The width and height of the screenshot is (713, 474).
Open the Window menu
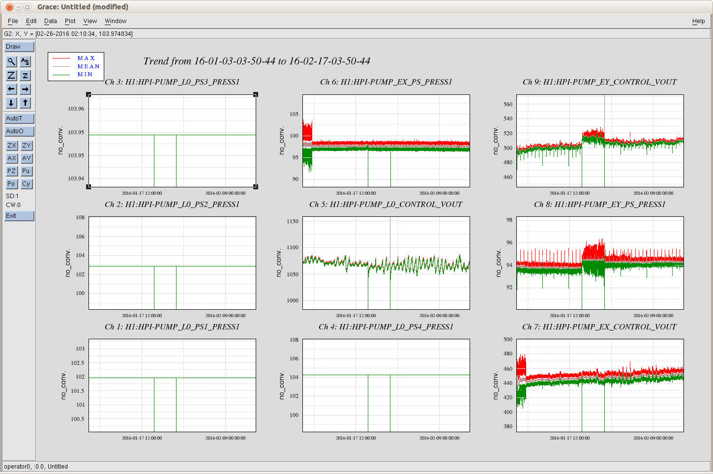[116, 21]
